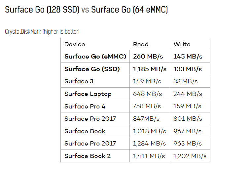Click the Surface Go (64 eMMC) heading text
This screenshot has height=169, width=250.
(129, 10)
